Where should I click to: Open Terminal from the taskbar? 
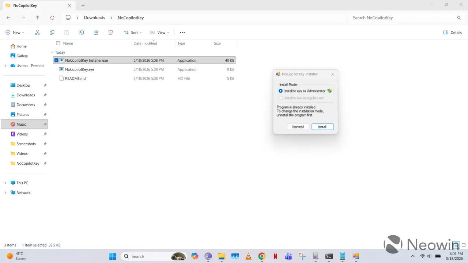[329, 256]
